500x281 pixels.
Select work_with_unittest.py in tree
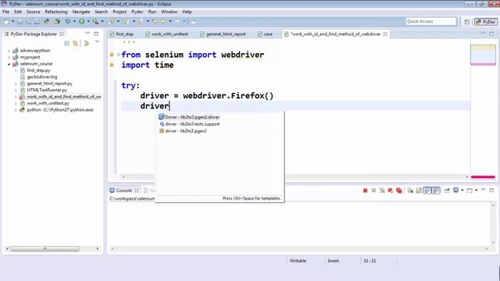click(x=48, y=103)
